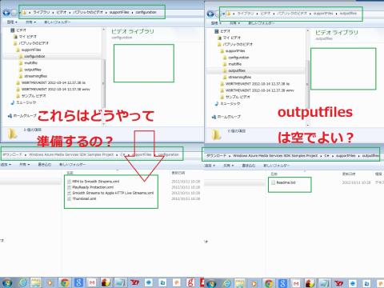Click 書き込む in bottom-right window toolbar
Image resolution: width=384 pixels, height=288 pixels.
point(248,166)
